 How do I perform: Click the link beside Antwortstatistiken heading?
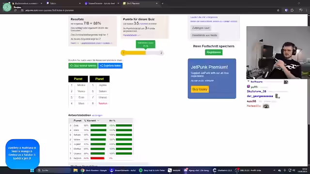[97, 115]
